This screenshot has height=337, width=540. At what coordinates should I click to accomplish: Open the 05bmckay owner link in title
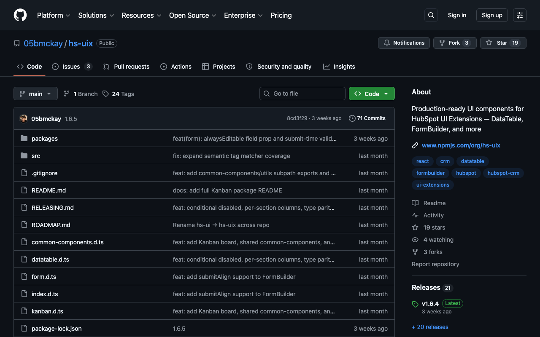click(43, 43)
